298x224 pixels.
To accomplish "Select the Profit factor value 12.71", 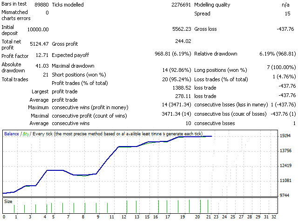I will tap(41, 55).
